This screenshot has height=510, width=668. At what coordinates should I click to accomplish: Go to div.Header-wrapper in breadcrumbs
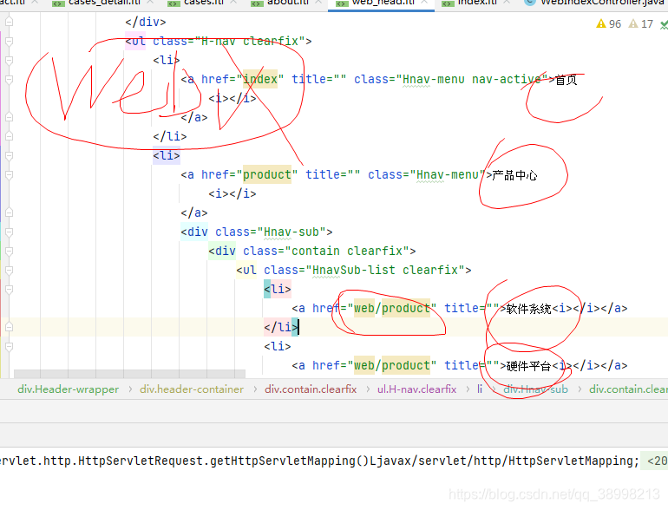[69, 389]
